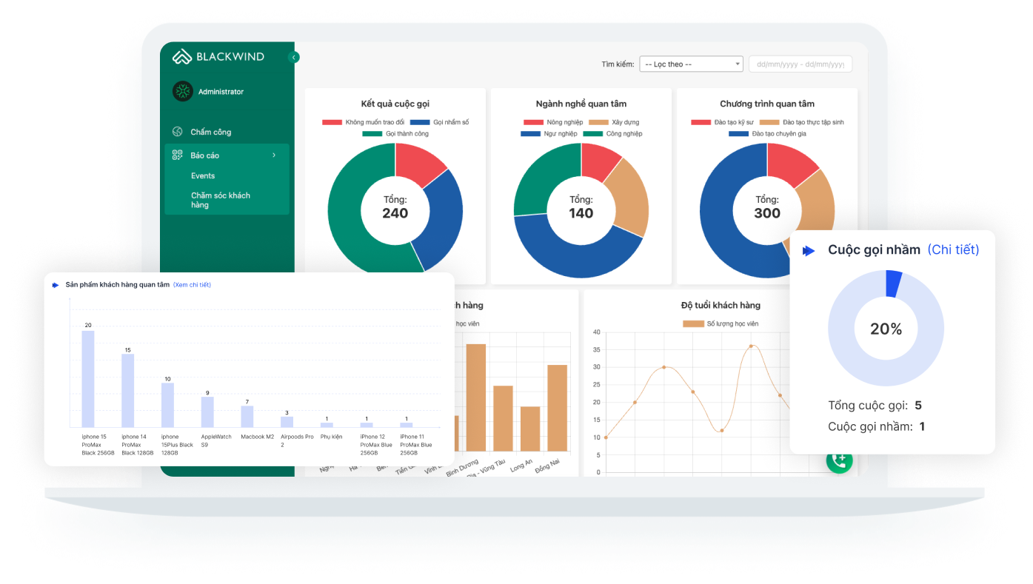Click arrow icon beside Cuộc gọi nhầm

809,251
